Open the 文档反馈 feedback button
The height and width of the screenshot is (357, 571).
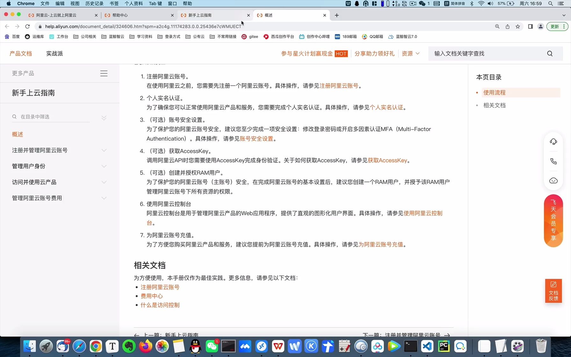[553, 291]
